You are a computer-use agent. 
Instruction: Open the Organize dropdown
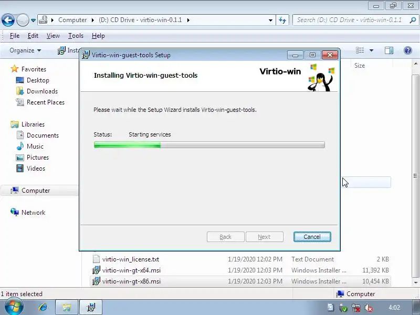click(x=25, y=50)
